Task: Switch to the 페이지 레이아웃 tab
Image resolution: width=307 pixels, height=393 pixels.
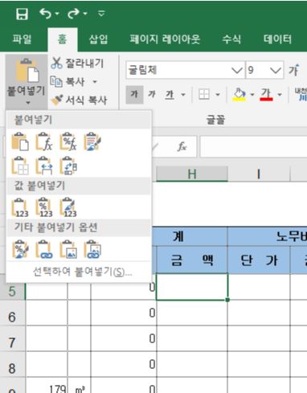Action: tap(165, 39)
